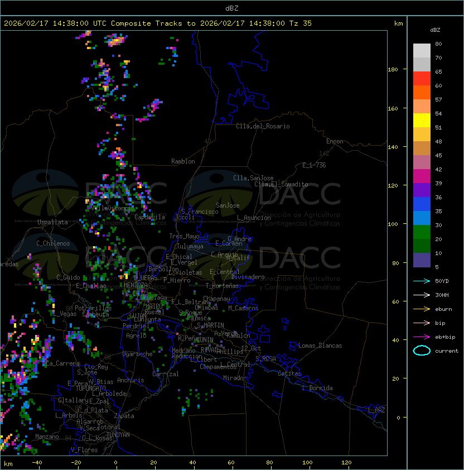Image resolution: width=464 pixels, height=470 pixels.
Task: Click the yellow eburn arrow icon
Action: click(x=422, y=309)
